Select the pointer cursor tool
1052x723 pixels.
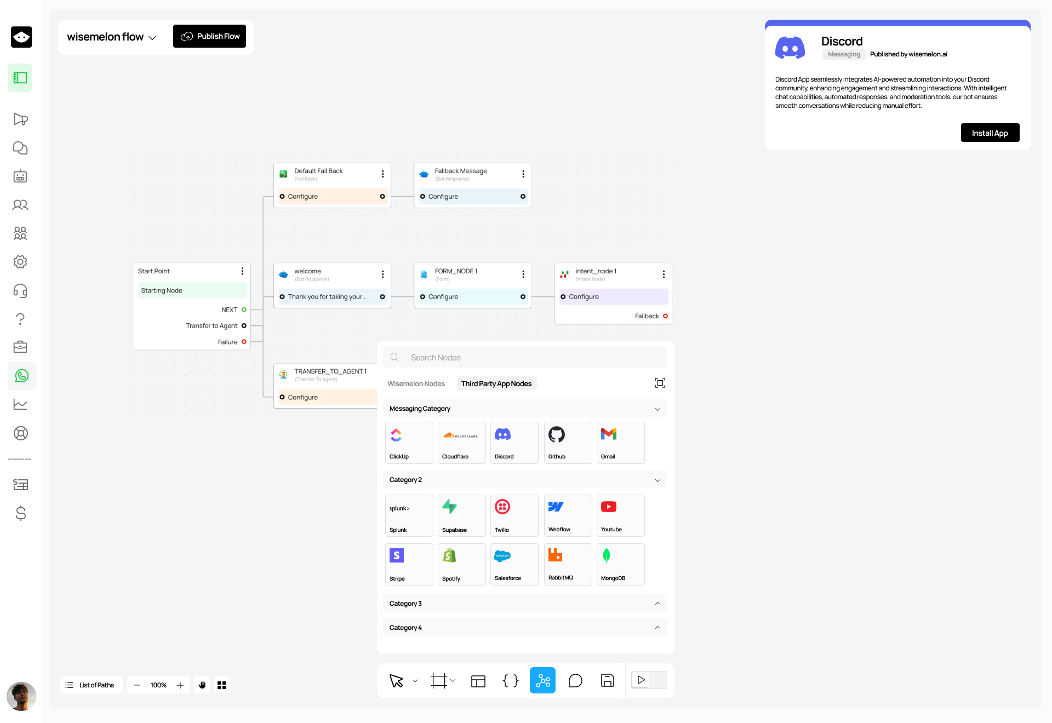(x=396, y=681)
